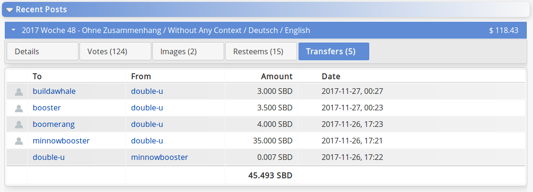Click double-u sender in the buildawhale row
Viewport: 533px width, 192px height.
(x=147, y=91)
